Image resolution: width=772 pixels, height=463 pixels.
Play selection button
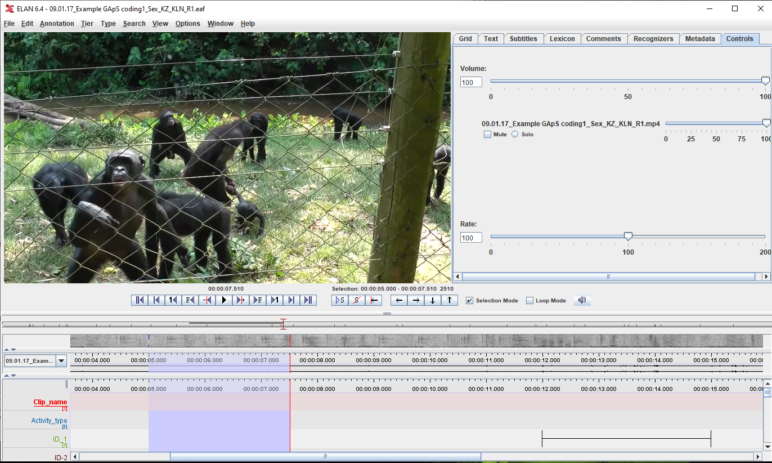coord(340,300)
